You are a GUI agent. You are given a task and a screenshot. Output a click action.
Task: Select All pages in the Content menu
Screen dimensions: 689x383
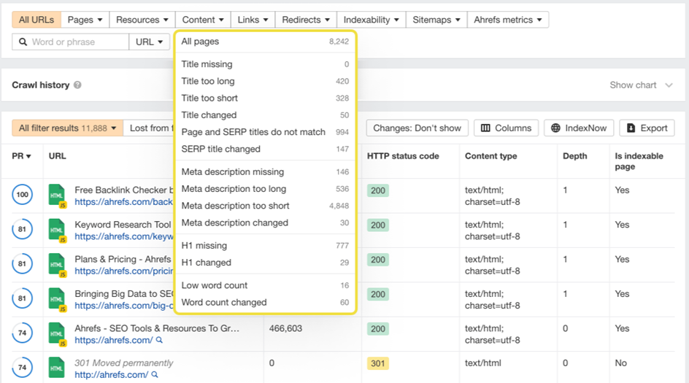tap(265, 42)
